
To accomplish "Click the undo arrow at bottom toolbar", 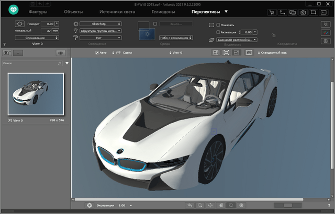I will click(189, 206).
